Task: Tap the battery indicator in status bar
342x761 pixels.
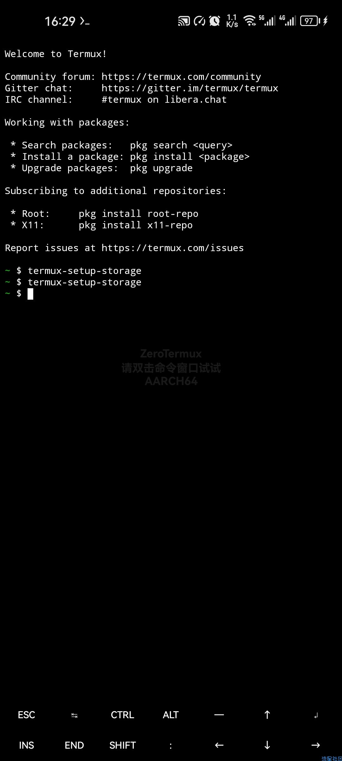Action: click(x=310, y=21)
